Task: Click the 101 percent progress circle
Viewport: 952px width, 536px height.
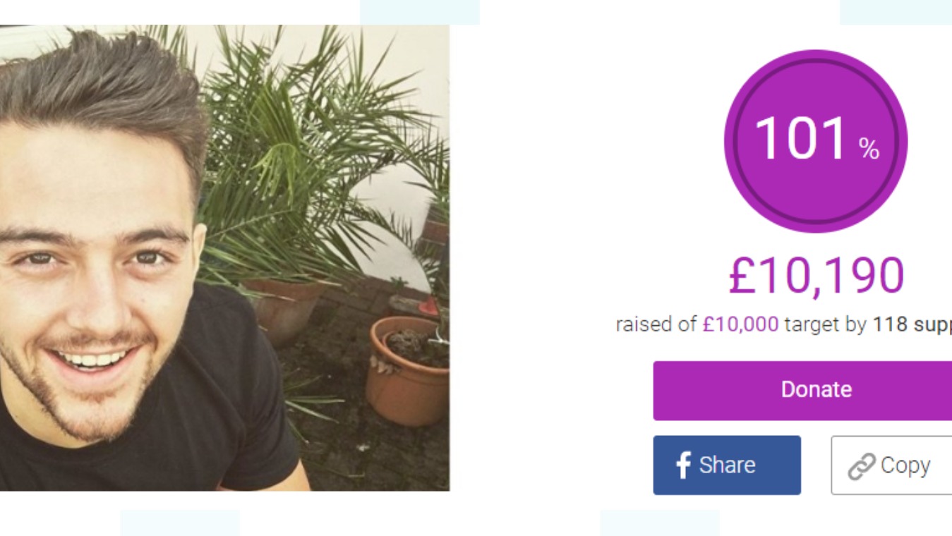Action: [x=816, y=141]
